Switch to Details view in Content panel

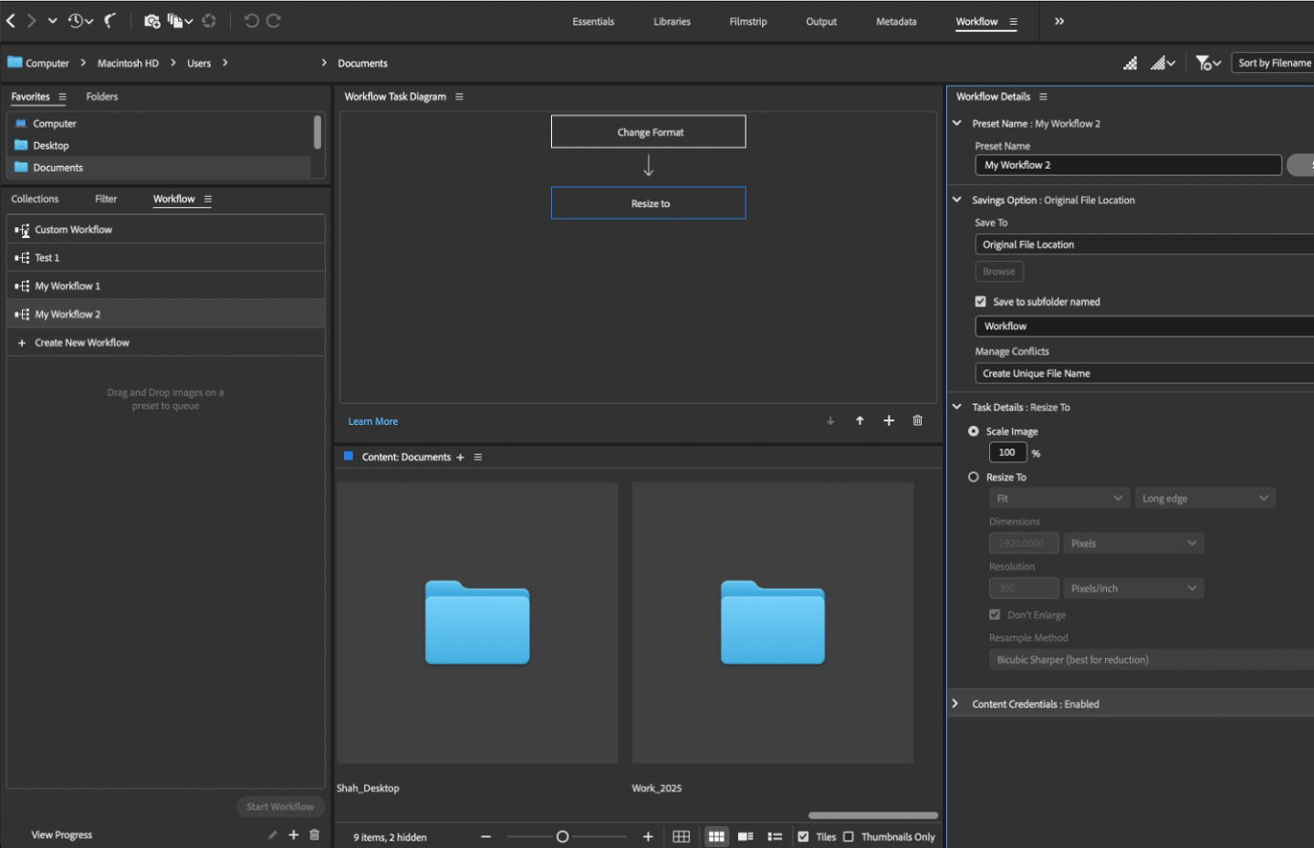(745, 836)
